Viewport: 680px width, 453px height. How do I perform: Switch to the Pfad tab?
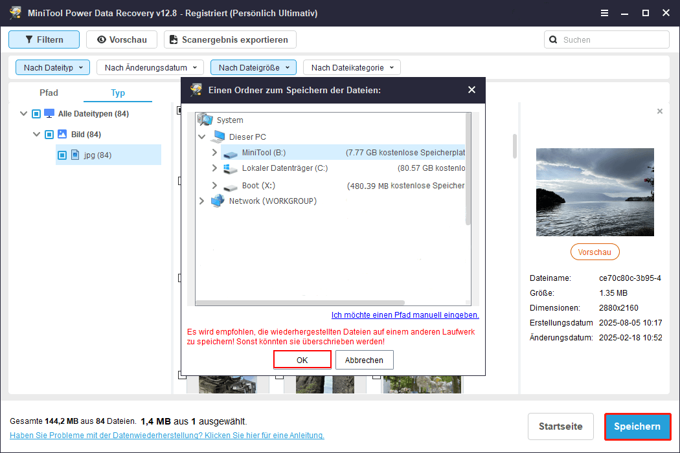(x=49, y=93)
